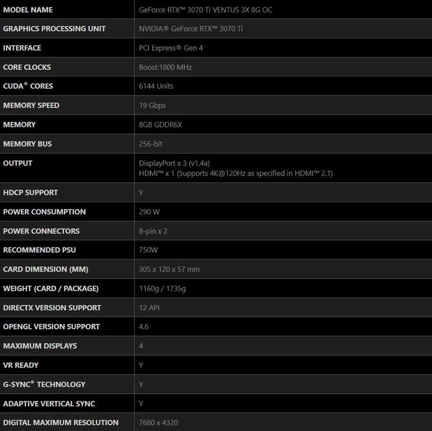Click the GRAPHICS PROCESSING UNIT label
Screen dimensions: 432x431
(54, 29)
